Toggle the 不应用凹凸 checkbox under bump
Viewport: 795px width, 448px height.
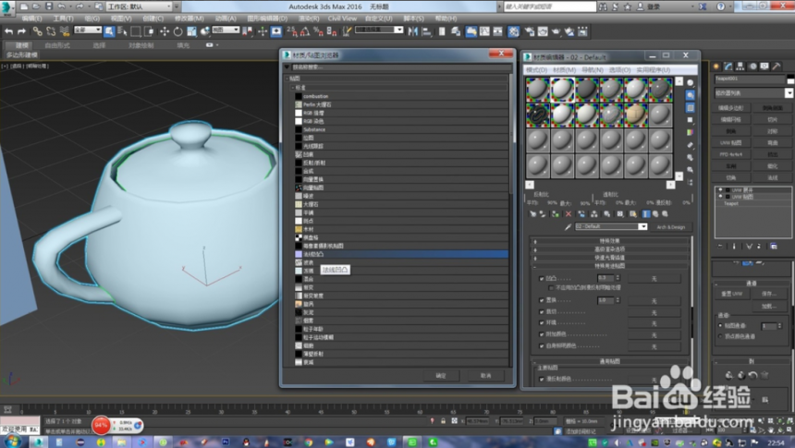[x=551, y=287]
